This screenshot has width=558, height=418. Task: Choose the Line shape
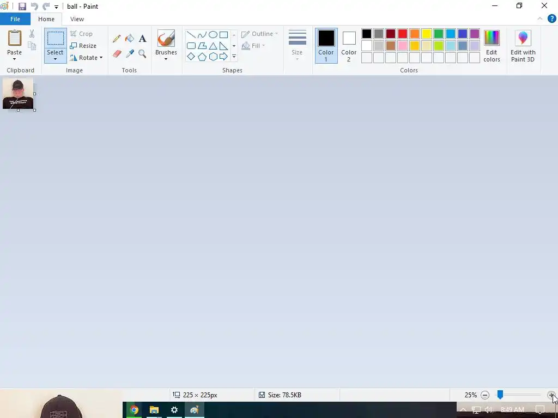191,34
